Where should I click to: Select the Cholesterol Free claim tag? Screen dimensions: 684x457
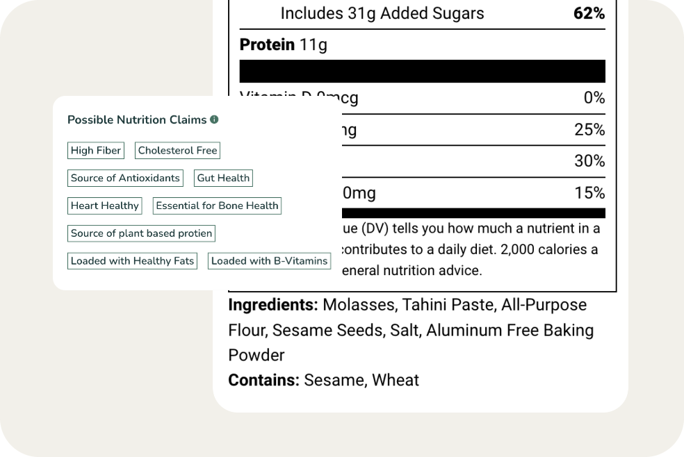click(x=177, y=150)
